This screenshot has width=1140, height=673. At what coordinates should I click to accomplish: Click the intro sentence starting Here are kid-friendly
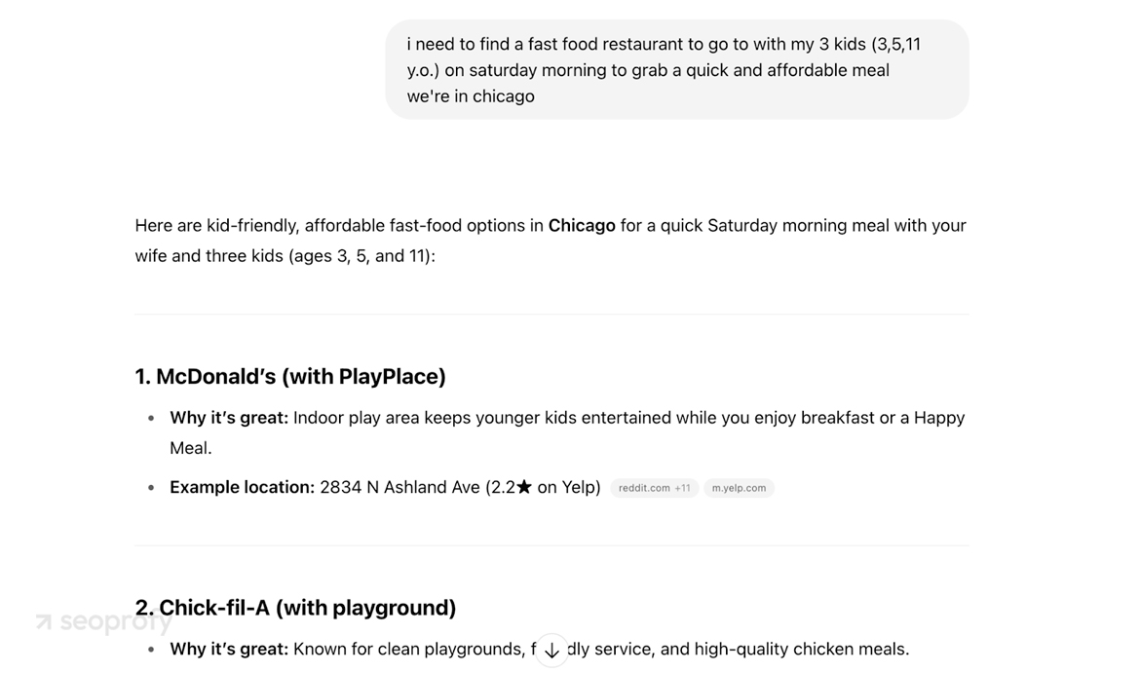(551, 241)
